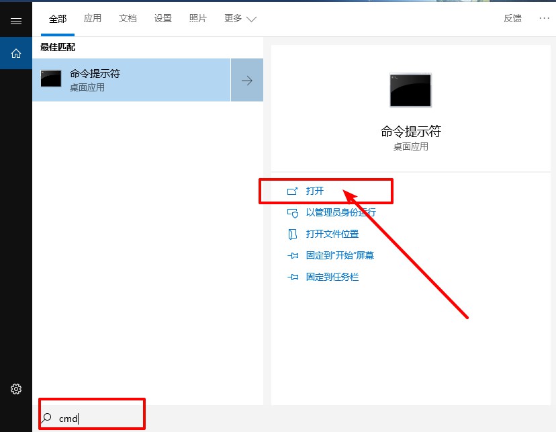Open Settings via the gear icon
556x432 pixels.
tap(16, 388)
